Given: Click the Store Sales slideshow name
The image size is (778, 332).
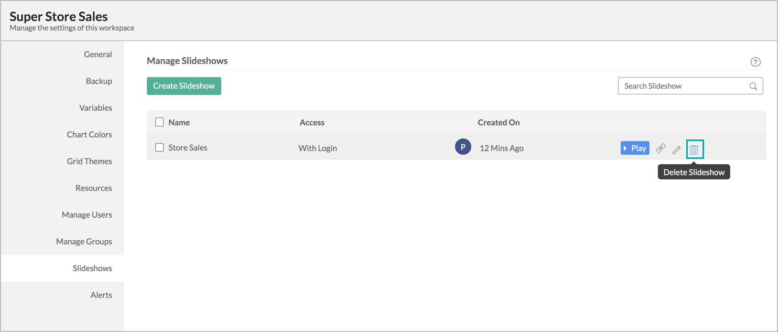Looking at the screenshot, I should pos(188,148).
